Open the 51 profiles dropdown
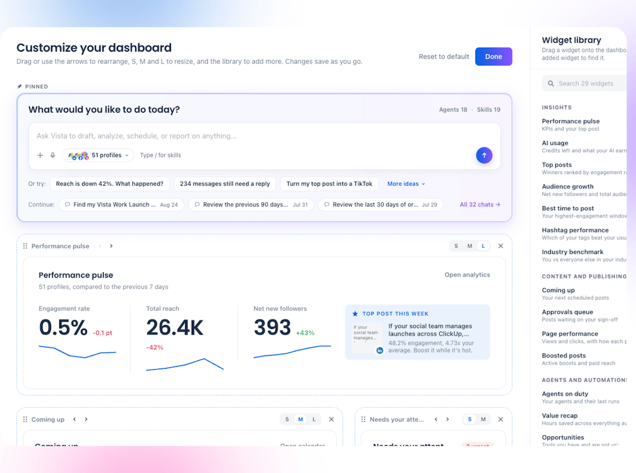Viewport: 636px width, 473px height. pos(98,155)
